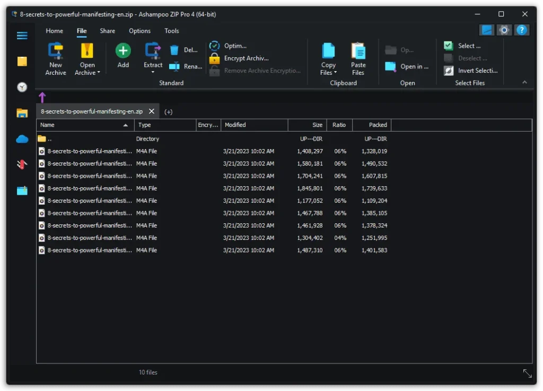Screen dimensions: 543x391
Task: Select file with size 1,845,801
Action: [x=214, y=188]
